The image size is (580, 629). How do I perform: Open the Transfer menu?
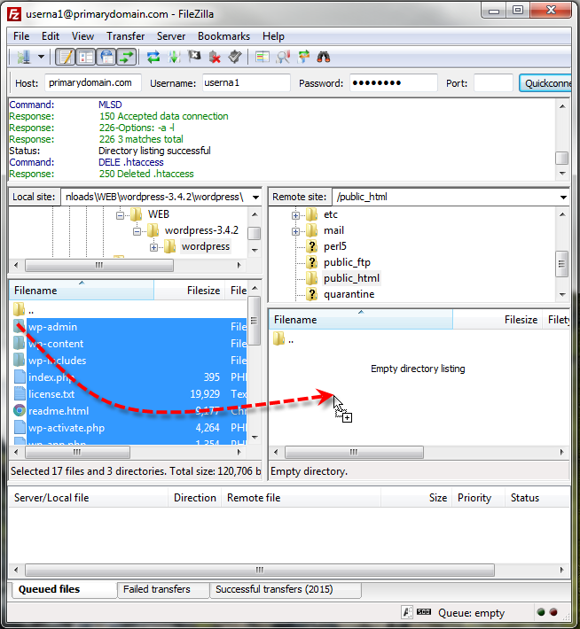pyautogui.click(x=125, y=36)
